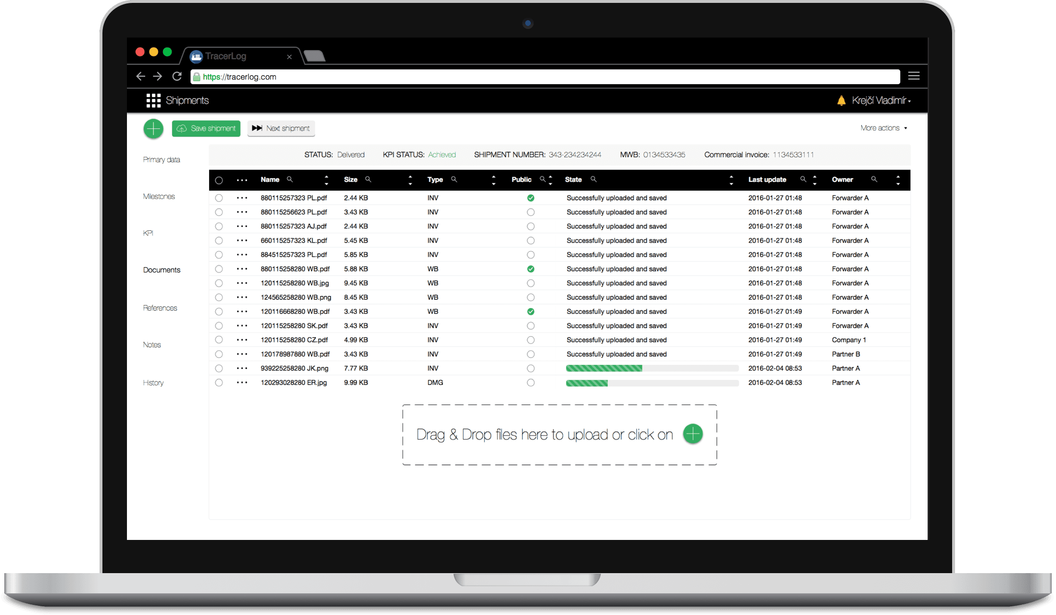Viewport: 1056px width, 615px height.
Task: Open the Milestones section
Action: [x=159, y=196]
